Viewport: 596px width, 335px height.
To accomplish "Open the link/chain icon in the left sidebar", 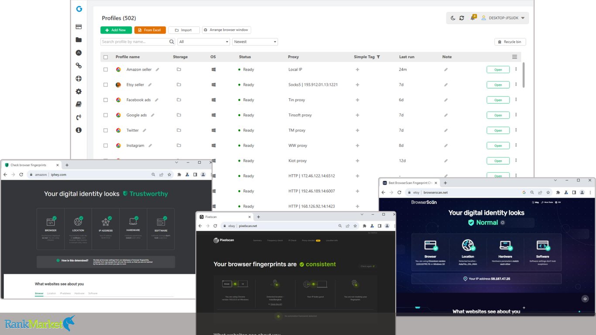I will click(79, 65).
